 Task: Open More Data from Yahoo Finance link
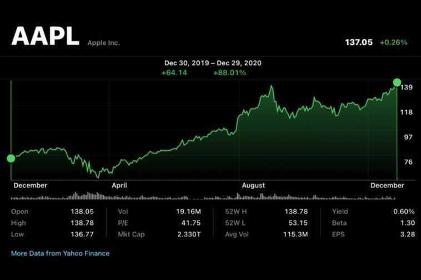60,253
